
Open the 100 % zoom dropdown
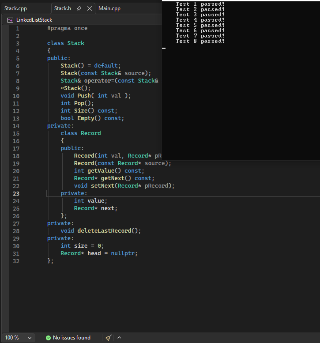[18, 338]
